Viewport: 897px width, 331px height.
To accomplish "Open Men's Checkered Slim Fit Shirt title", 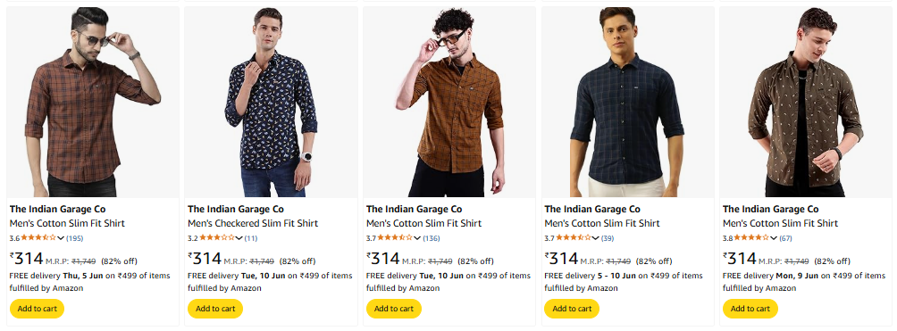I will tap(253, 224).
